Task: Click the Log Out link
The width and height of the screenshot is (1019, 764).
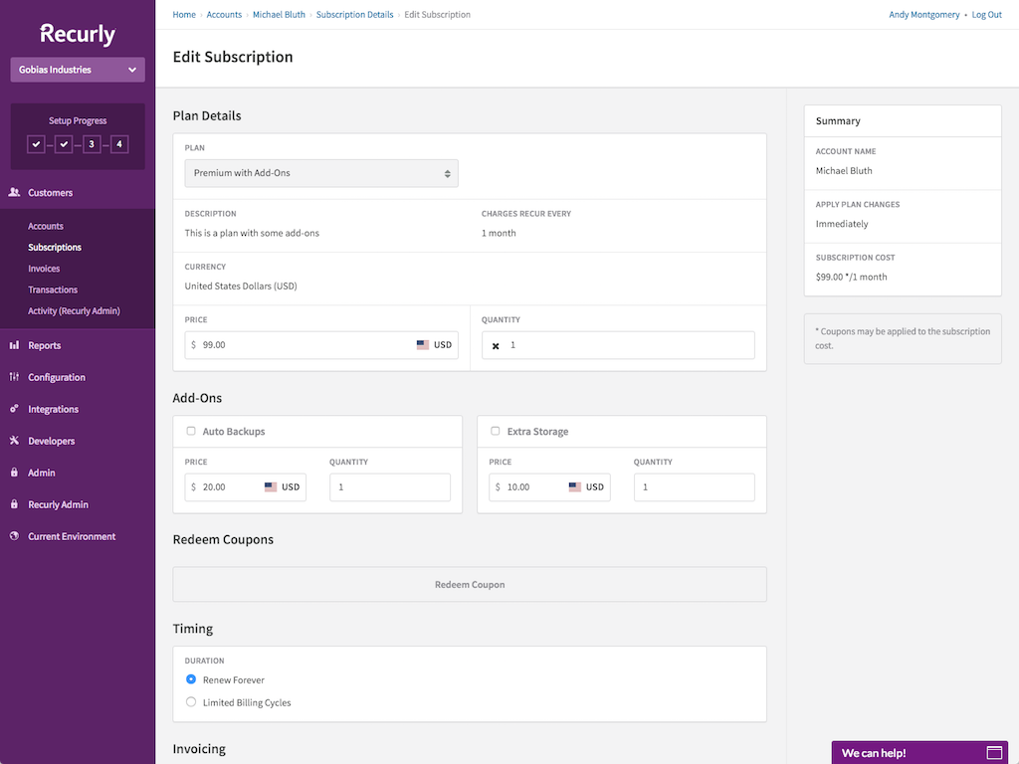Action: (x=986, y=14)
